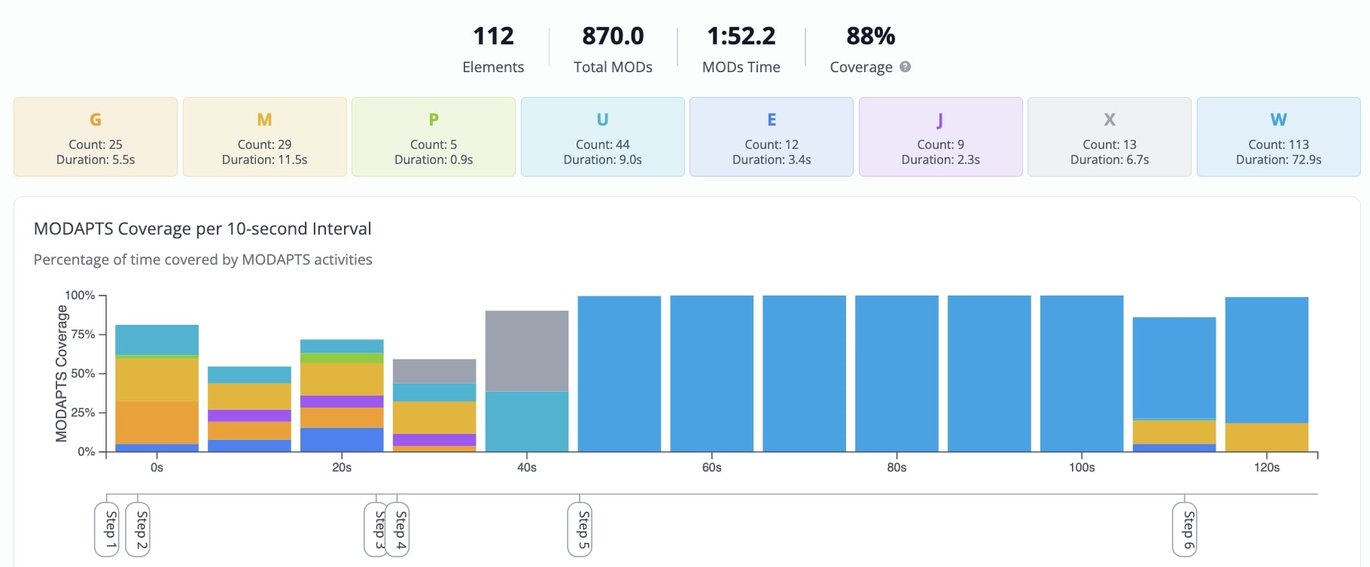Open the P category card
The height and width of the screenshot is (567, 1370).
click(433, 137)
